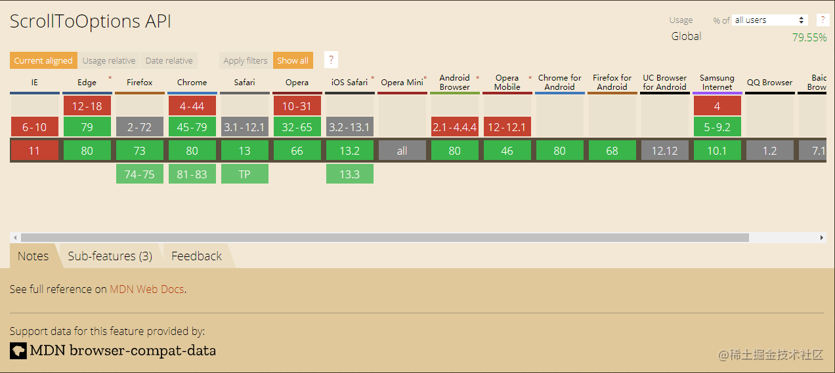835x373 pixels.
Task: Click the scrollbar left arrow
Action: tap(14, 237)
